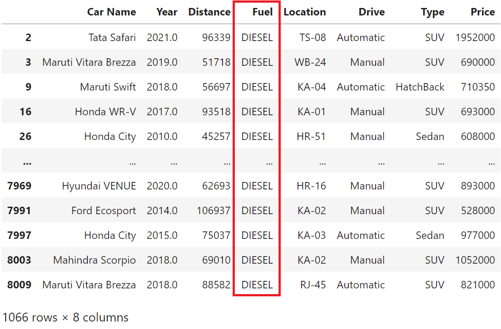Click price 693000
Screen dimensions: 501x329
(x=478, y=112)
